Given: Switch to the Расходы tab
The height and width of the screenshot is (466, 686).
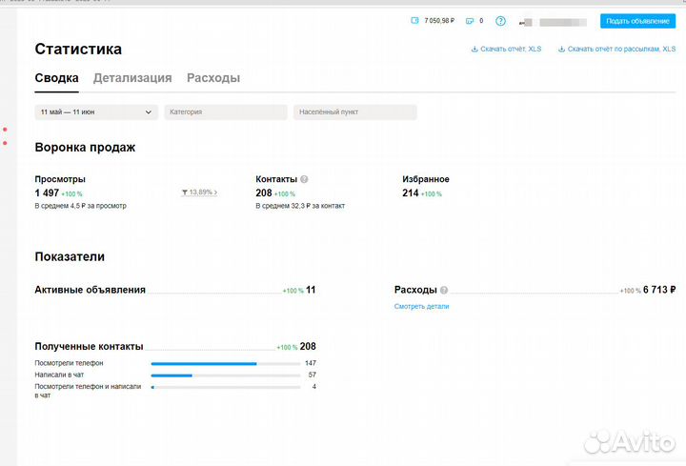Looking at the screenshot, I should 213,78.
